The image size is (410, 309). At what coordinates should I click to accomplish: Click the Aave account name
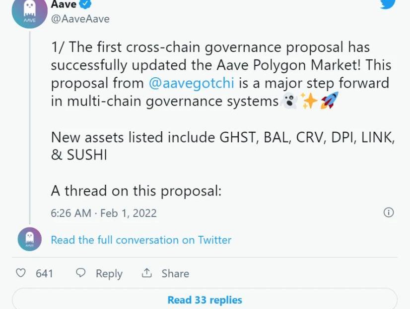click(x=63, y=4)
